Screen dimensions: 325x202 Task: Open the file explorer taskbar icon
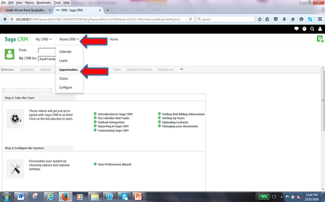[x=95, y=197]
